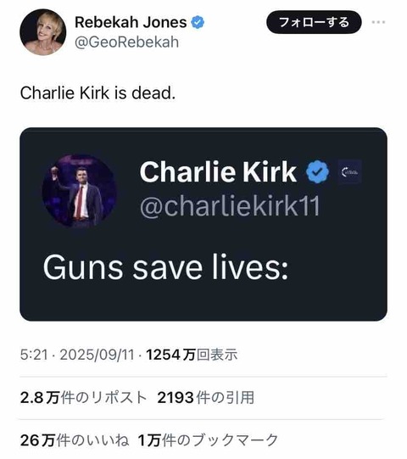
Task: View the 1254万回表示 view count
Action: pyautogui.click(x=192, y=355)
